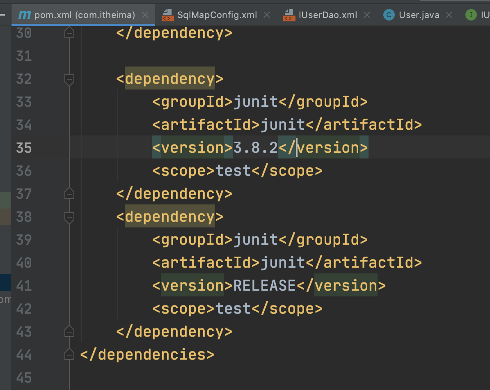This screenshot has width=490, height=390.
Task: Click line number 41 in the gutter
Action: click(24, 286)
